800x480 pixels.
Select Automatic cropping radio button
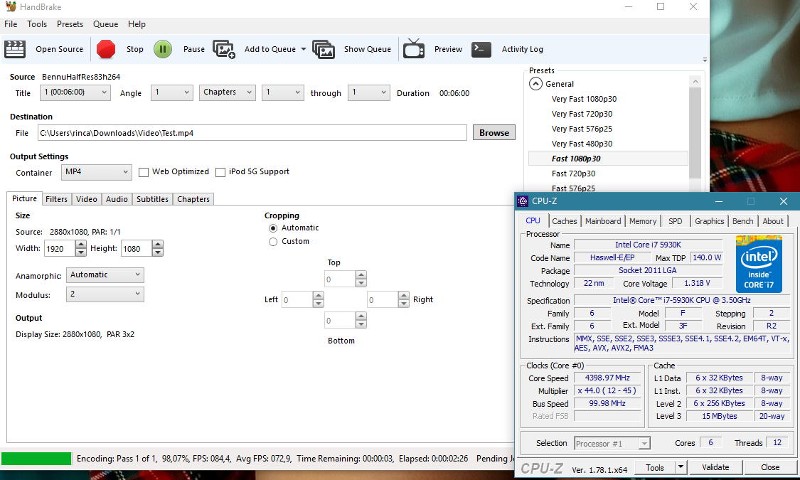click(273, 228)
